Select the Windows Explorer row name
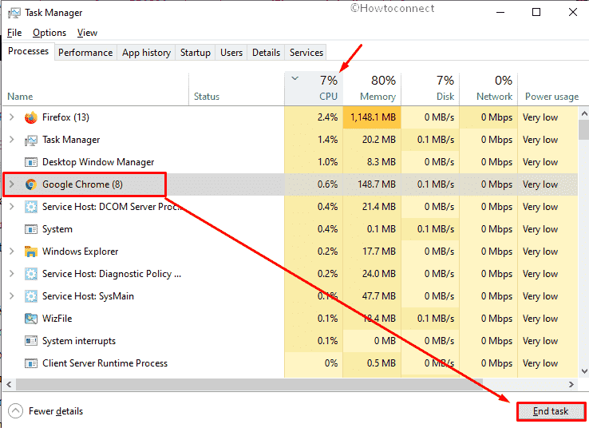 [80, 252]
